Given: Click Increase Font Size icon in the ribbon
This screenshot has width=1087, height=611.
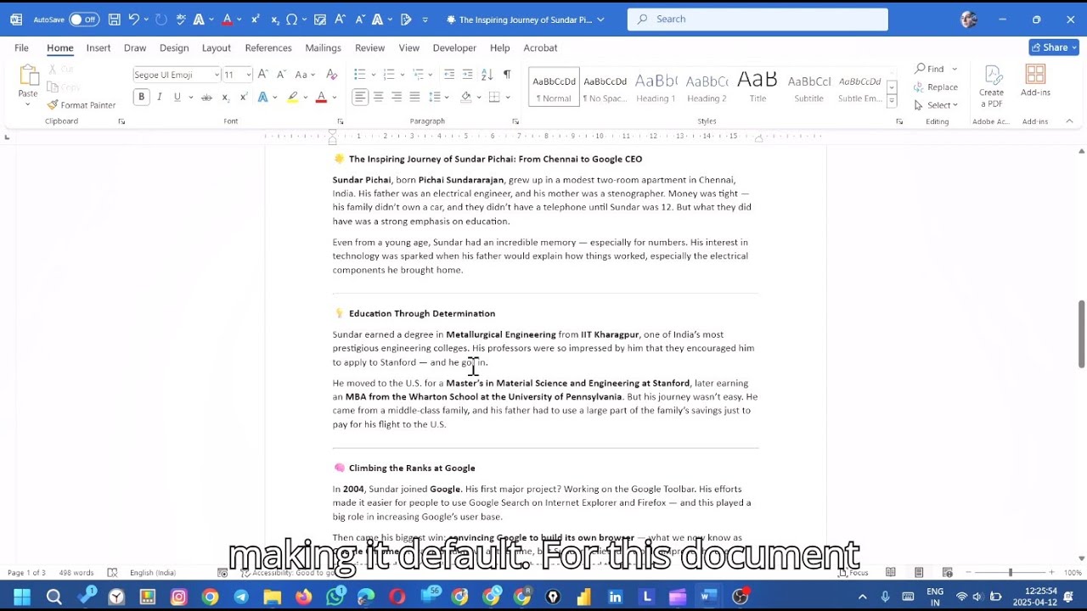Looking at the screenshot, I should pos(263,75).
